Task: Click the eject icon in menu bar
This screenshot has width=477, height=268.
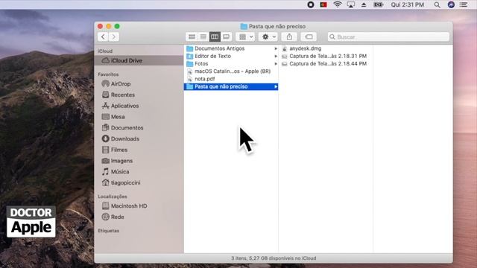Action: (x=364, y=4)
